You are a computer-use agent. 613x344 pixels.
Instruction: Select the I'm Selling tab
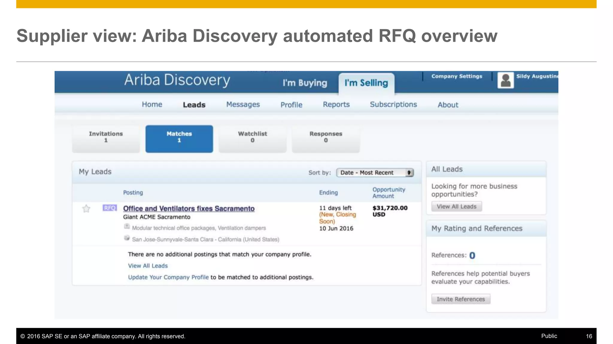point(366,83)
